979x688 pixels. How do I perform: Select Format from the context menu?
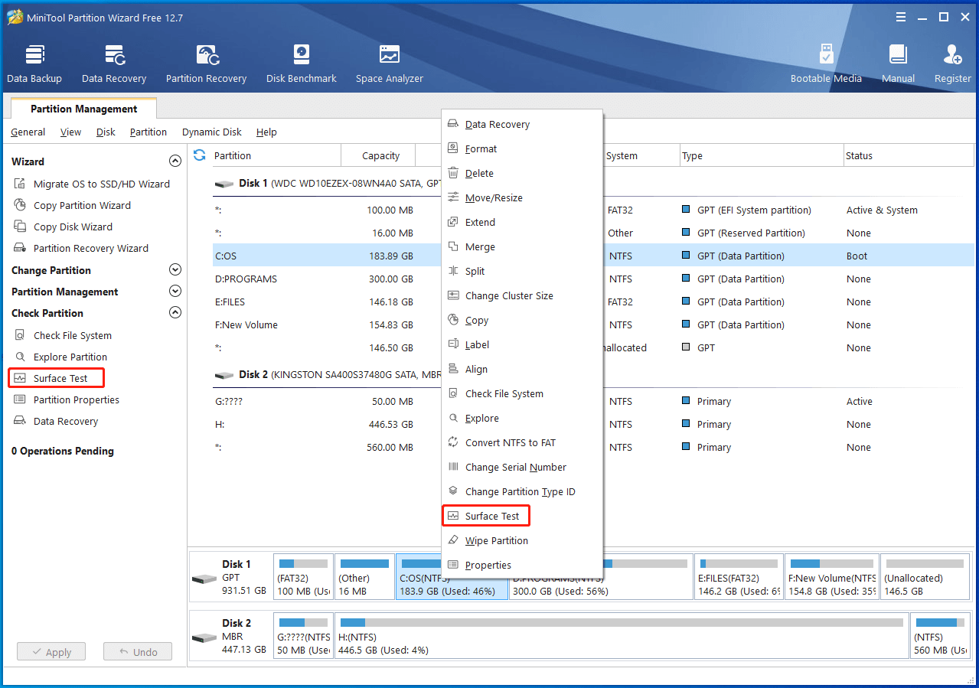[x=522, y=149]
